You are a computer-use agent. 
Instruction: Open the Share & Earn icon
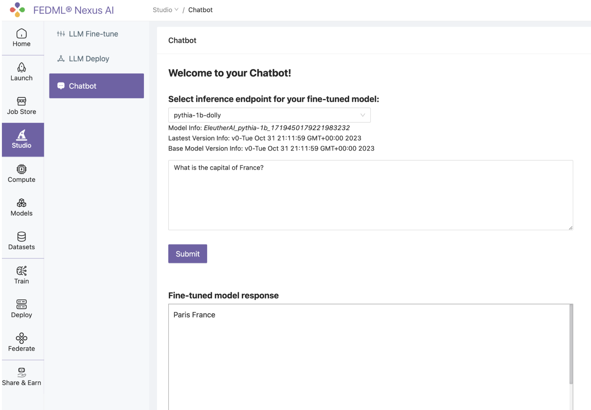coord(21,372)
